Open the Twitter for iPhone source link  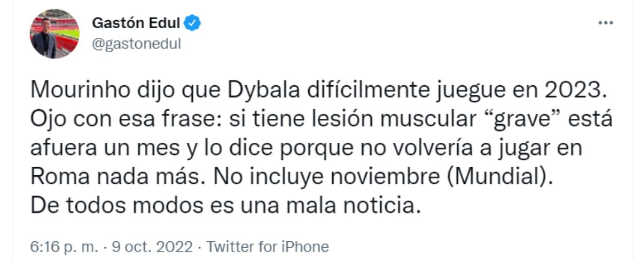[267, 247]
